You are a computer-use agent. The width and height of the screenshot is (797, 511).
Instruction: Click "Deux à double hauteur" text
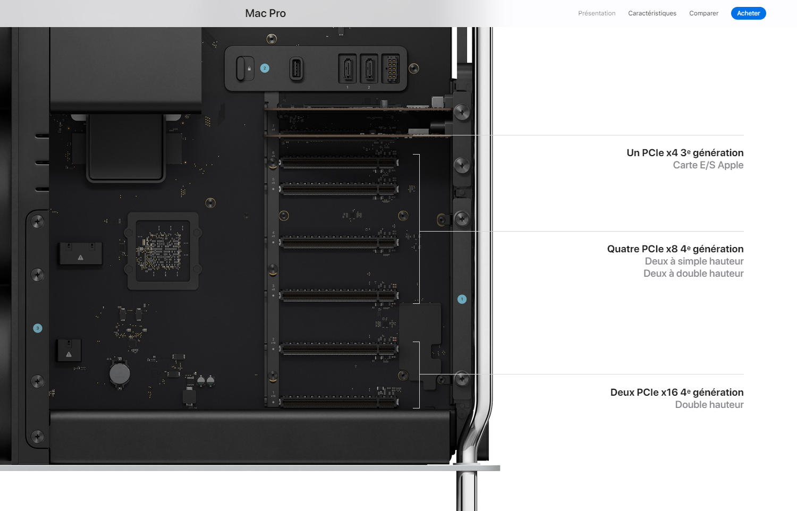(693, 274)
